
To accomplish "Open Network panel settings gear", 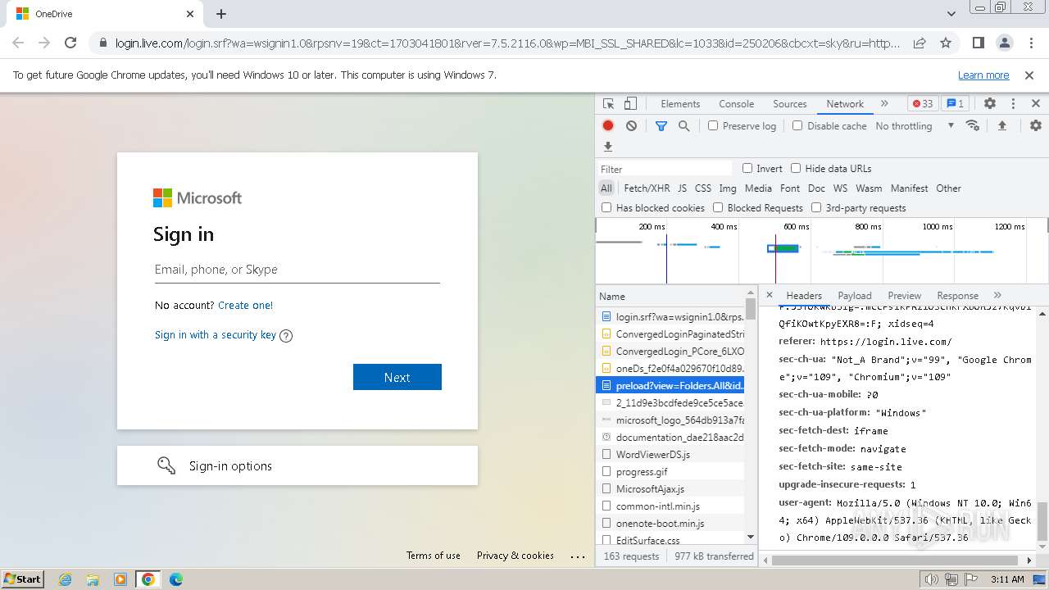I will [1036, 125].
